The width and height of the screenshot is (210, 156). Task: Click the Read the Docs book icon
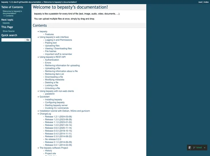tap(190, 147)
